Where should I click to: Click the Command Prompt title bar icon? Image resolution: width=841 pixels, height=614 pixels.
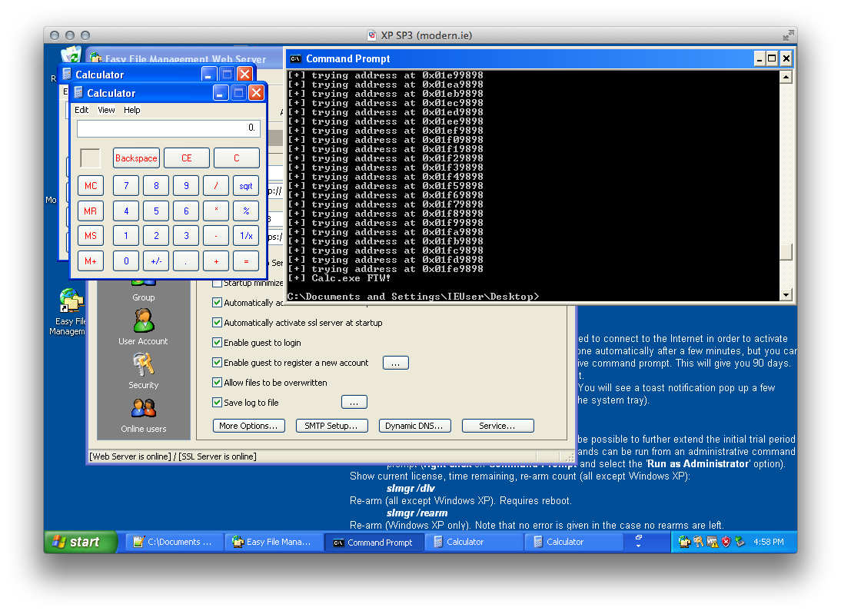[295, 59]
